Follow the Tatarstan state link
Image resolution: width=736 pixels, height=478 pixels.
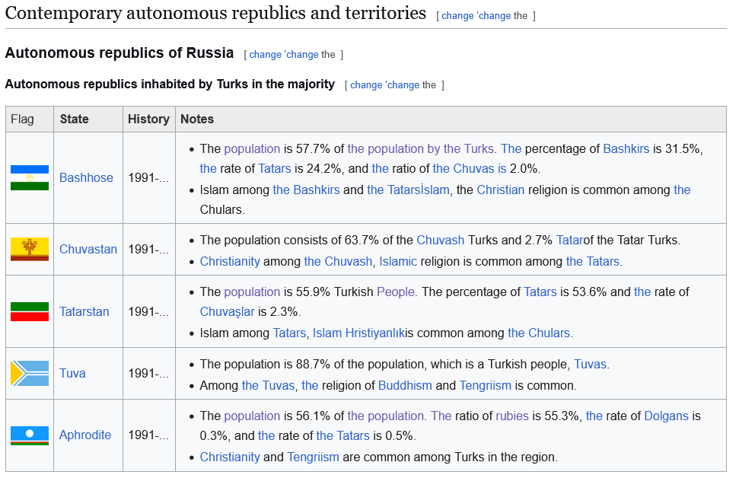[84, 311]
